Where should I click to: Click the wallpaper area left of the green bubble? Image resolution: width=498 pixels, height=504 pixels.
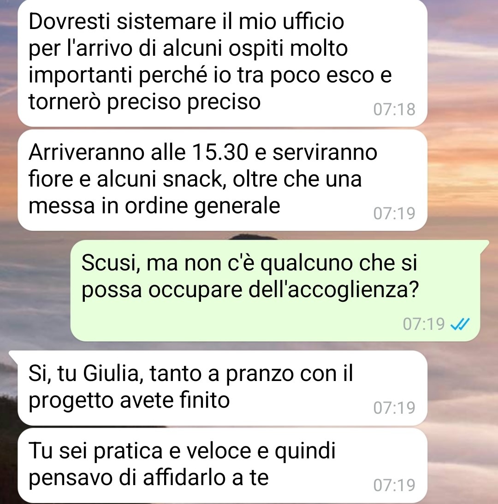click(x=35, y=291)
